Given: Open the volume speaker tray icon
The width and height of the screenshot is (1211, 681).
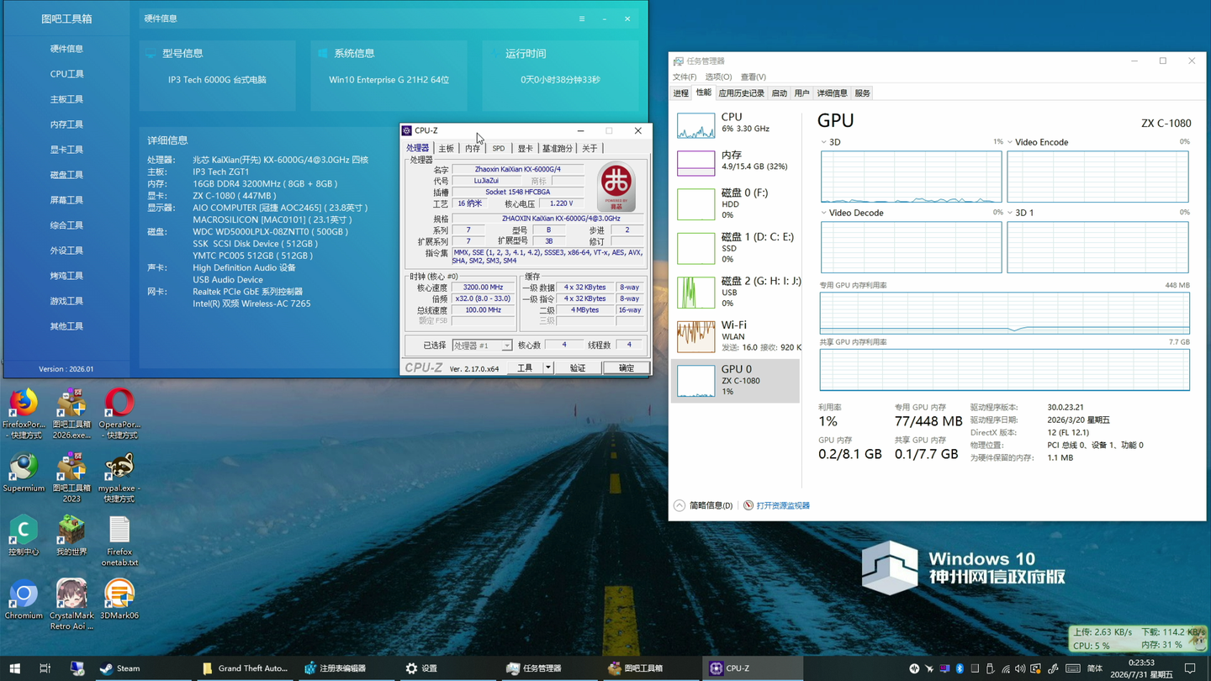Looking at the screenshot, I should pos(1020,668).
